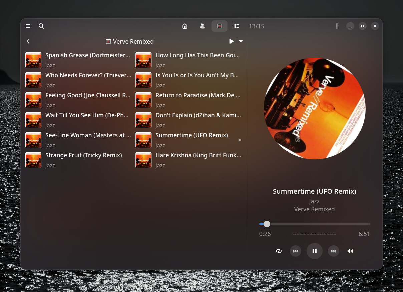Select song Don't Explain (dZihan & Kami...
This screenshot has height=292, width=403.
coord(188,120)
